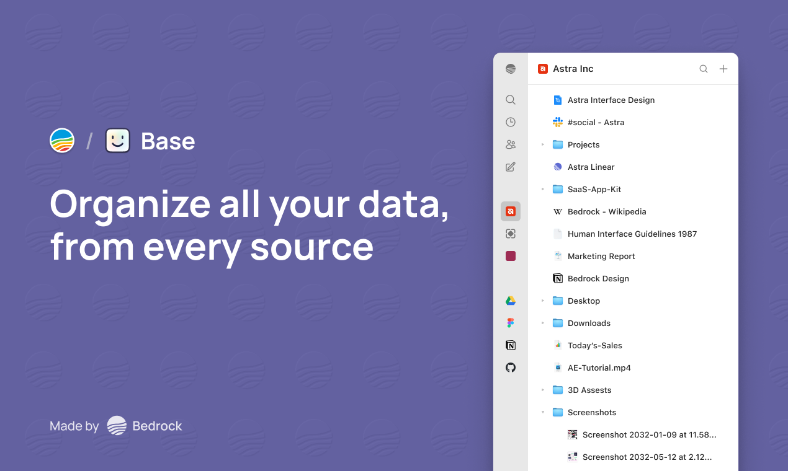Click the colorful striped circle logo
This screenshot has width=788, height=471.
[62, 141]
